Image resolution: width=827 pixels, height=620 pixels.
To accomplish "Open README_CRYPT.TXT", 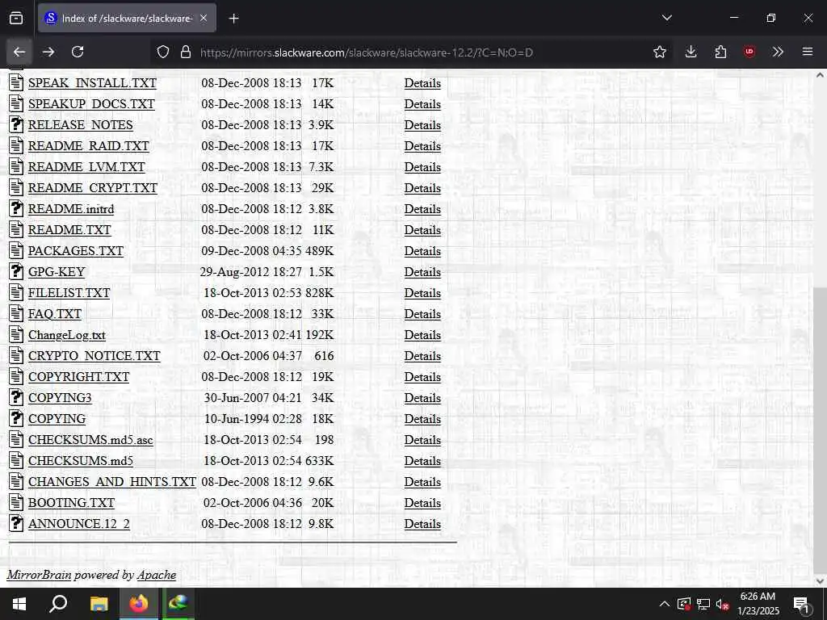I will click(x=92, y=188).
